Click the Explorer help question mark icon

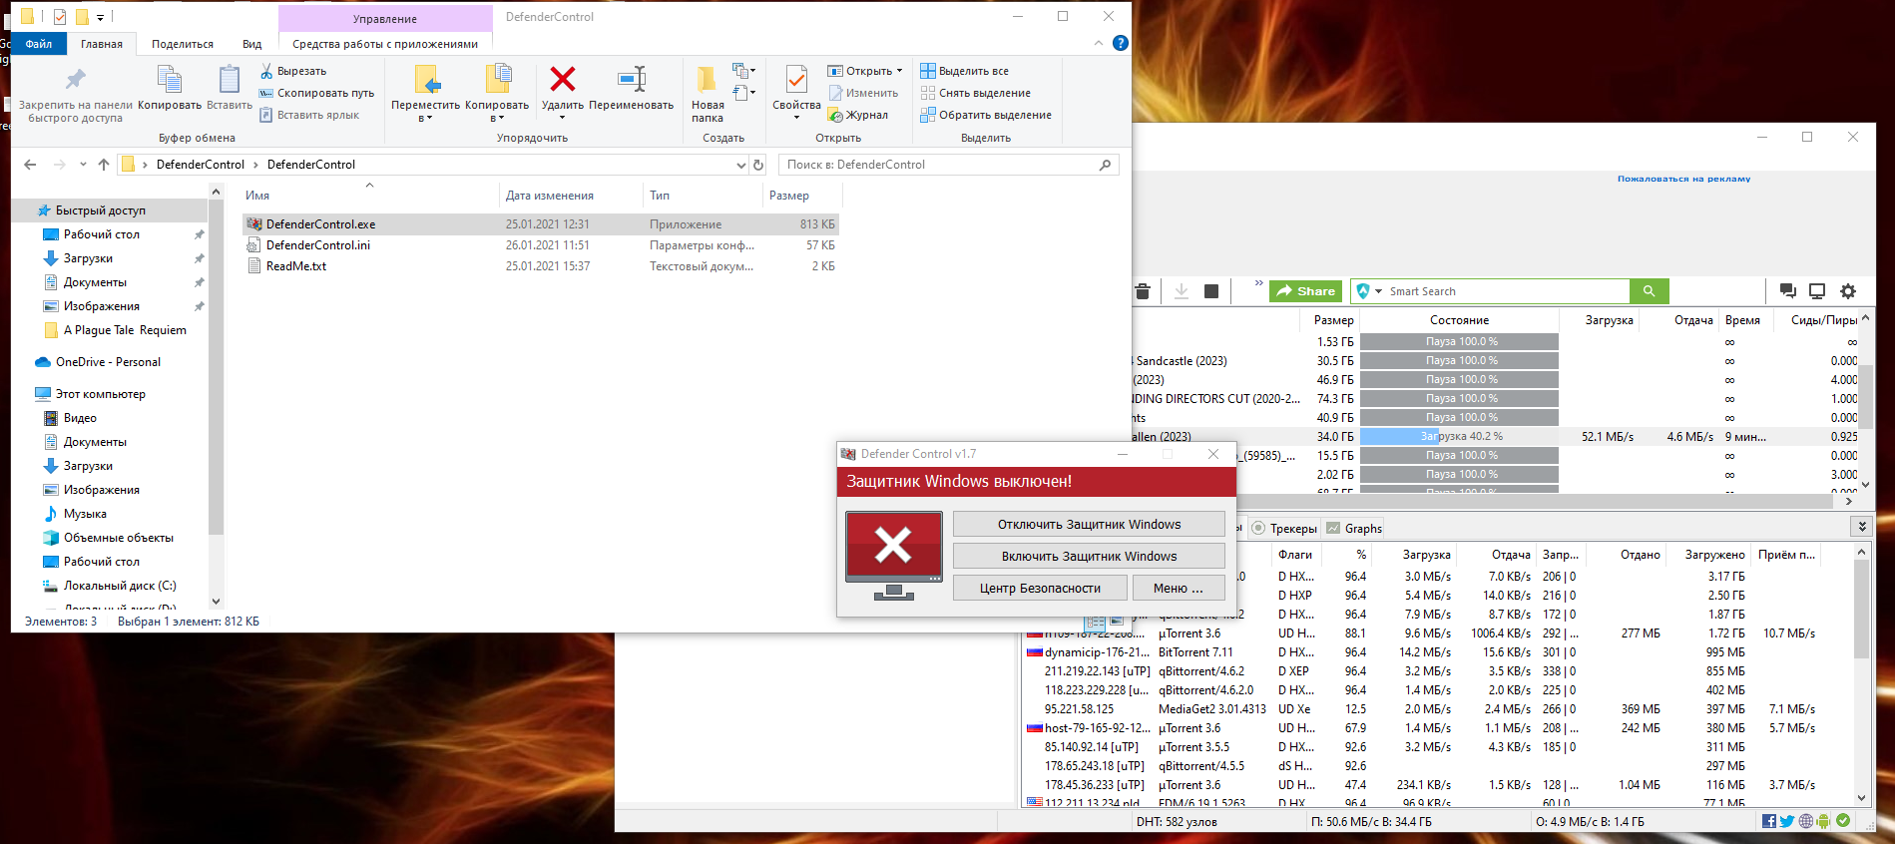(x=1121, y=43)
